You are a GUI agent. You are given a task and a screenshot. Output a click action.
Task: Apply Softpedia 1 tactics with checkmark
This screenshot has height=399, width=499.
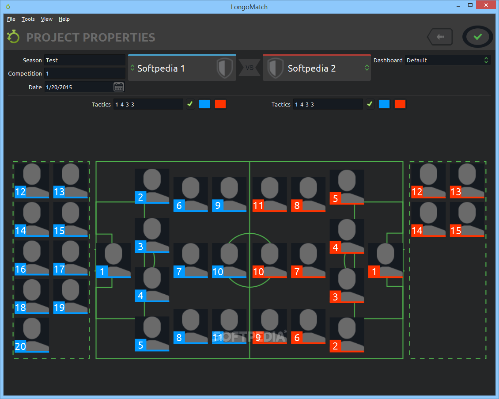tap(190, 104)
